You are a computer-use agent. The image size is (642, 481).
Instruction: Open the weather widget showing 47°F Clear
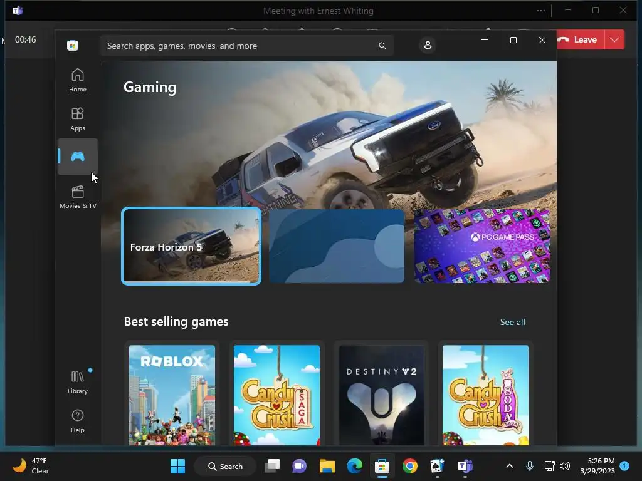(31, 466)
